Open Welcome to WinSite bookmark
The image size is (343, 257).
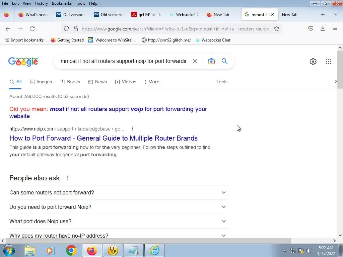click(x=112, y=40)
